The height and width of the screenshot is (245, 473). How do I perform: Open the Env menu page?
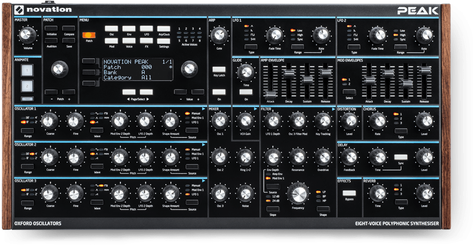coord(129,29)
